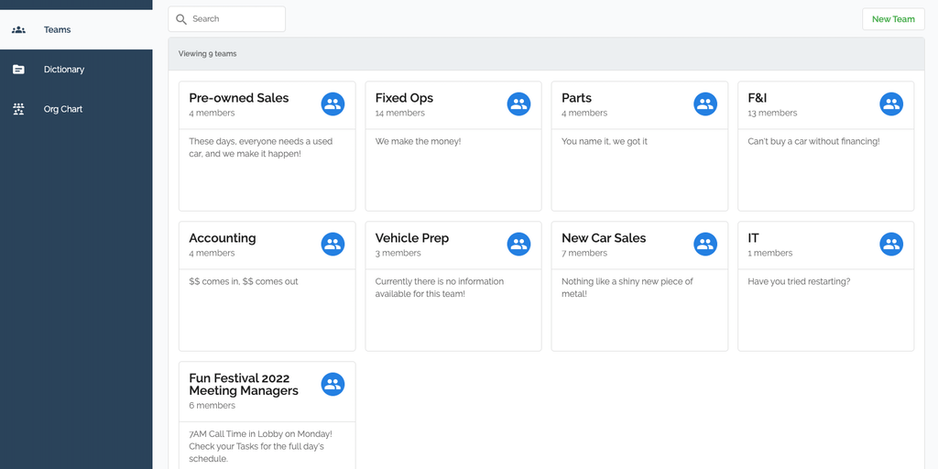Open the Fixed Ops team title
The width and height of the screenshot is (938, 469).
pos(404,98)
